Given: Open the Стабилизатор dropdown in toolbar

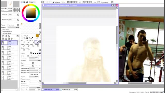Looking at the screenshot, I should click(112, 2).
